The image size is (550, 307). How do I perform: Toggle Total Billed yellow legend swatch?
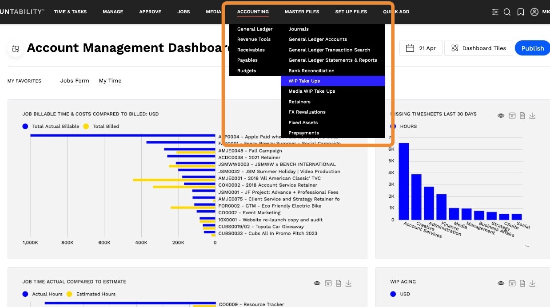tap(86, 126)
